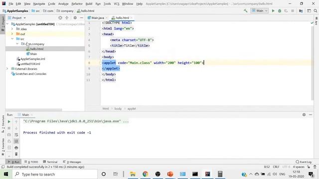This screenshot has height=179, width=319.
Task: Rerun Main using Run panel green arrow
Action: click(9, 121)
